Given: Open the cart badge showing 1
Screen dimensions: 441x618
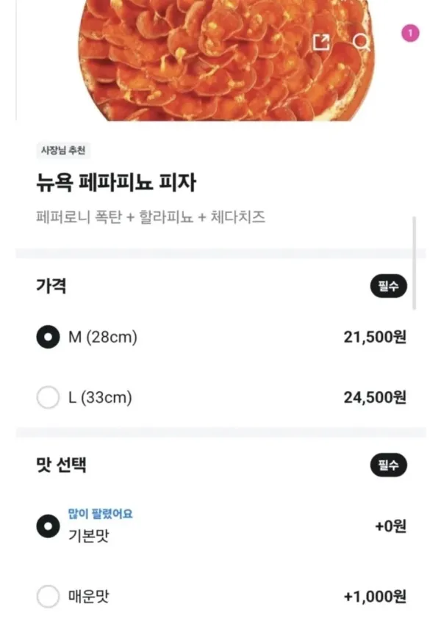Looking at the screenshot, I should click(x=410, y=33).
